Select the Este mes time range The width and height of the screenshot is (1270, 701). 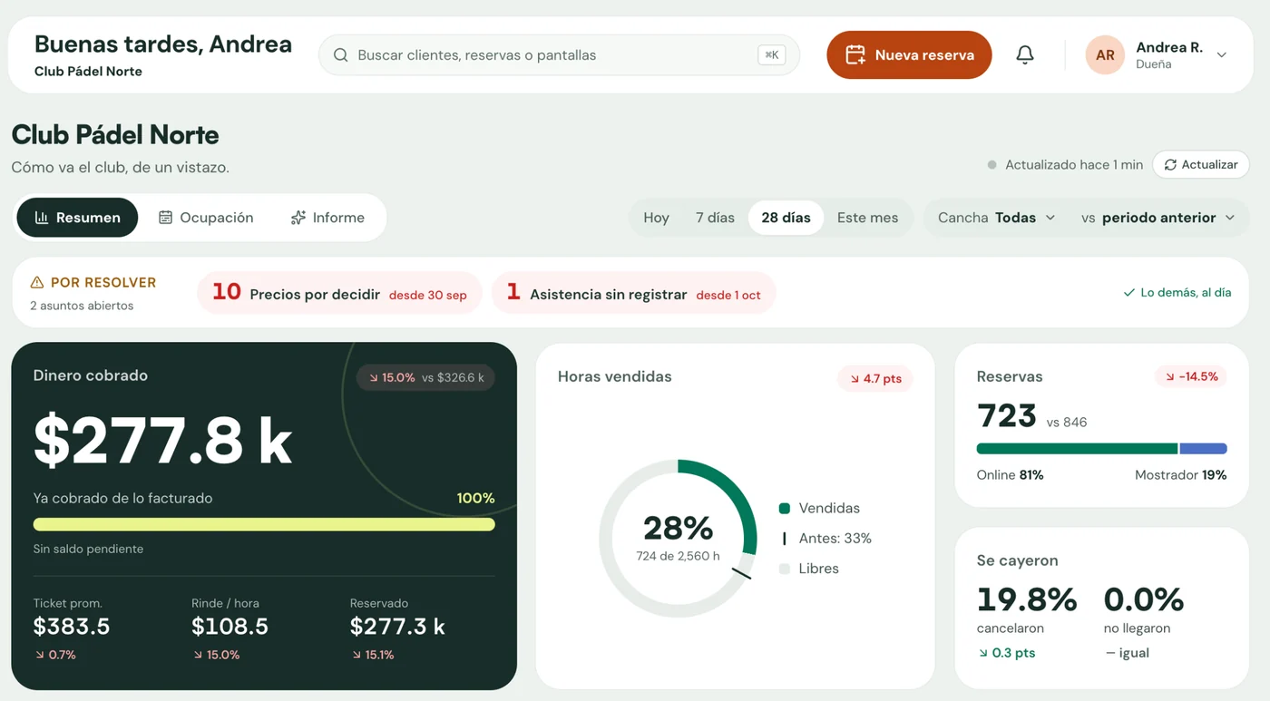(867, 218)
